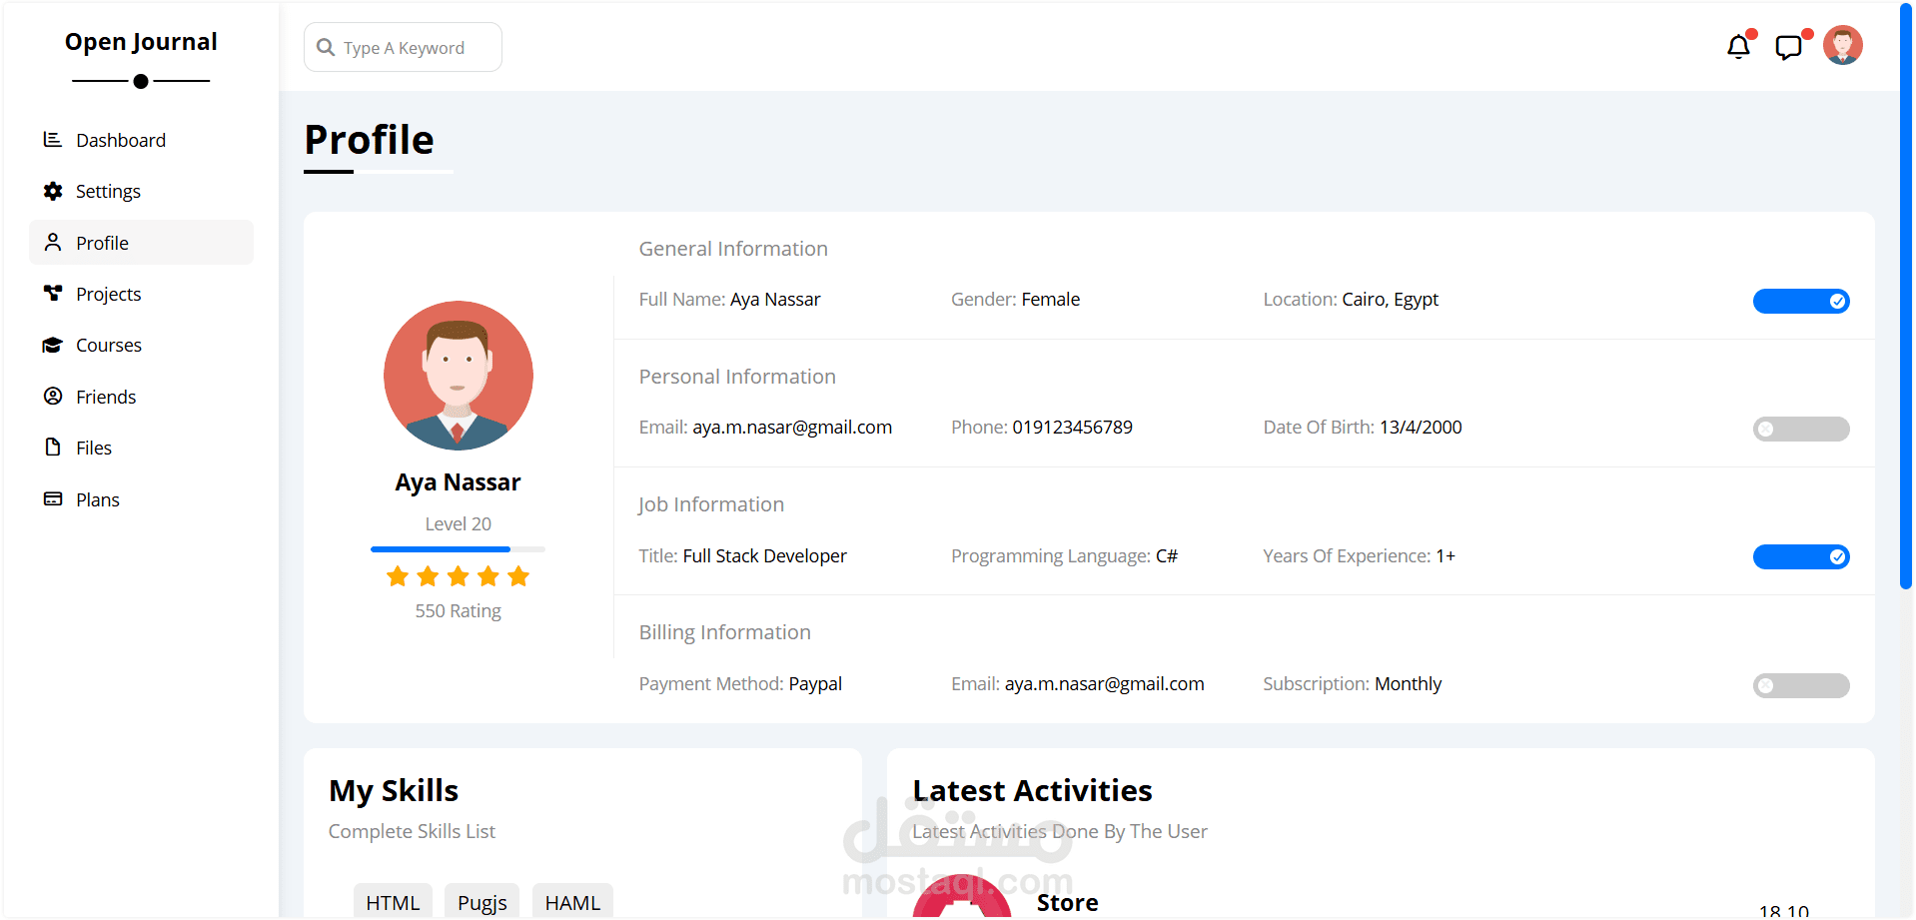Click the personal email aya.m.nasar@gmail.com
Screen dimensions: 1916x920
tap(792, 428)
